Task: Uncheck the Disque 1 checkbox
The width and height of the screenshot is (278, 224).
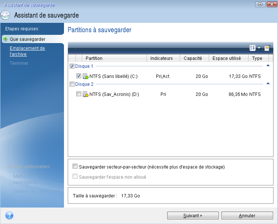Action: point(72,66)
